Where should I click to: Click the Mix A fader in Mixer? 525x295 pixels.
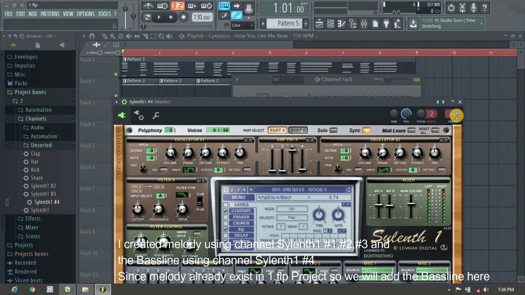click(378, 204)
